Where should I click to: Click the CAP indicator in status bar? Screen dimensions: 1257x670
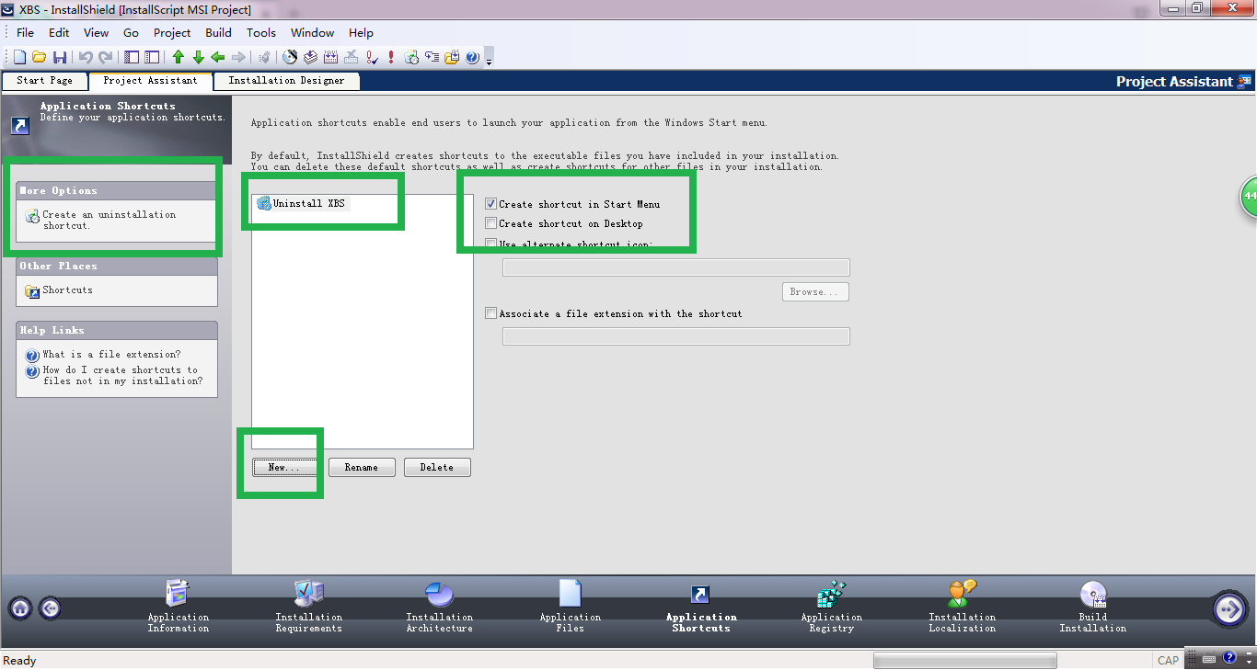click(1168, 661)
